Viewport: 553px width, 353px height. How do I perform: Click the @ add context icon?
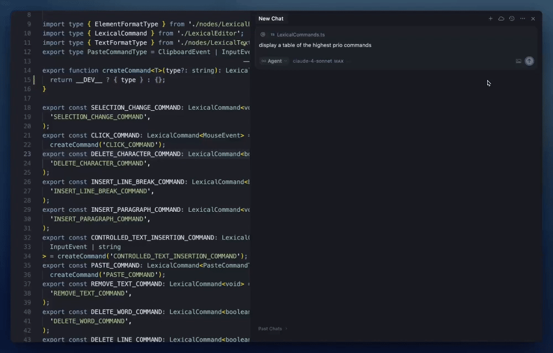click(263, 34)
